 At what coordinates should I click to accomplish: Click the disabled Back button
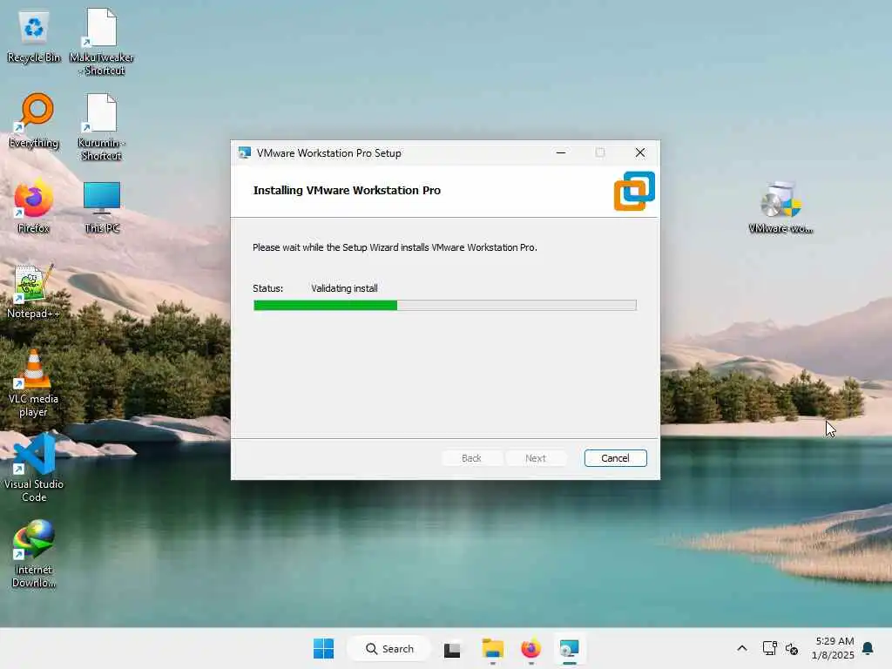pos(471,458)
